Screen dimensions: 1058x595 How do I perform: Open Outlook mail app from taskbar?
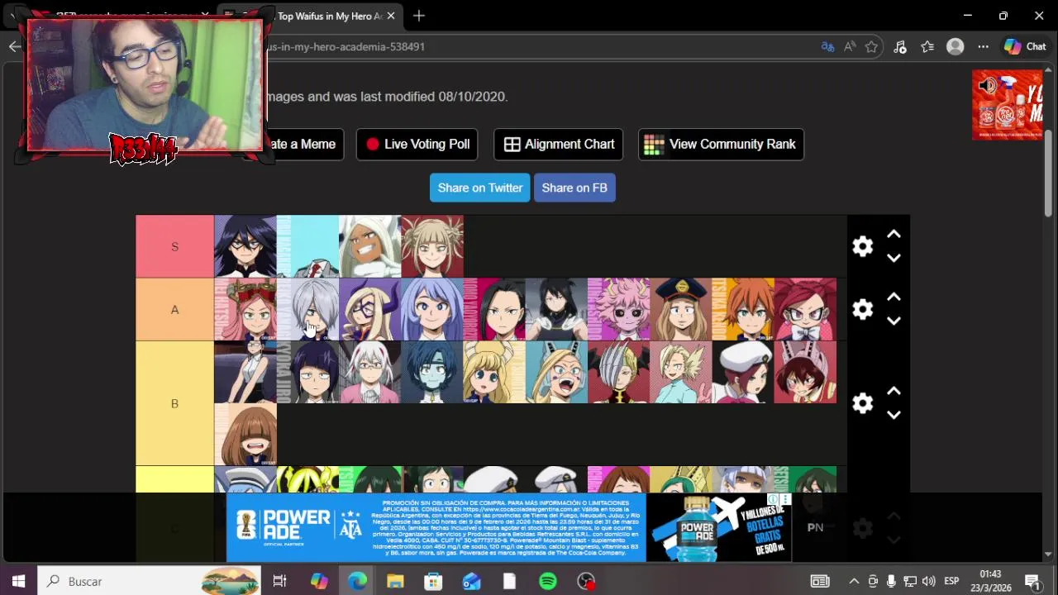(x=471, y=581)
